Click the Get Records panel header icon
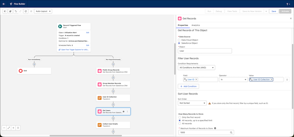This screenshot has height=137, width=294. point(180,19)
